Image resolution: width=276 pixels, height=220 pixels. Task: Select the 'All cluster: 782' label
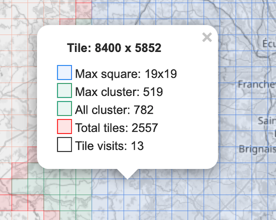pyautogui.click(x=114, y=110)
